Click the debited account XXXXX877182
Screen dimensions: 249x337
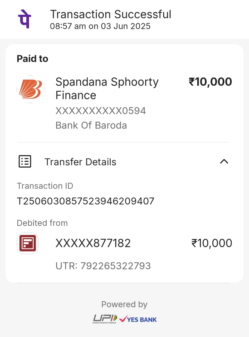pyautogui.click(x=93, y=243)
